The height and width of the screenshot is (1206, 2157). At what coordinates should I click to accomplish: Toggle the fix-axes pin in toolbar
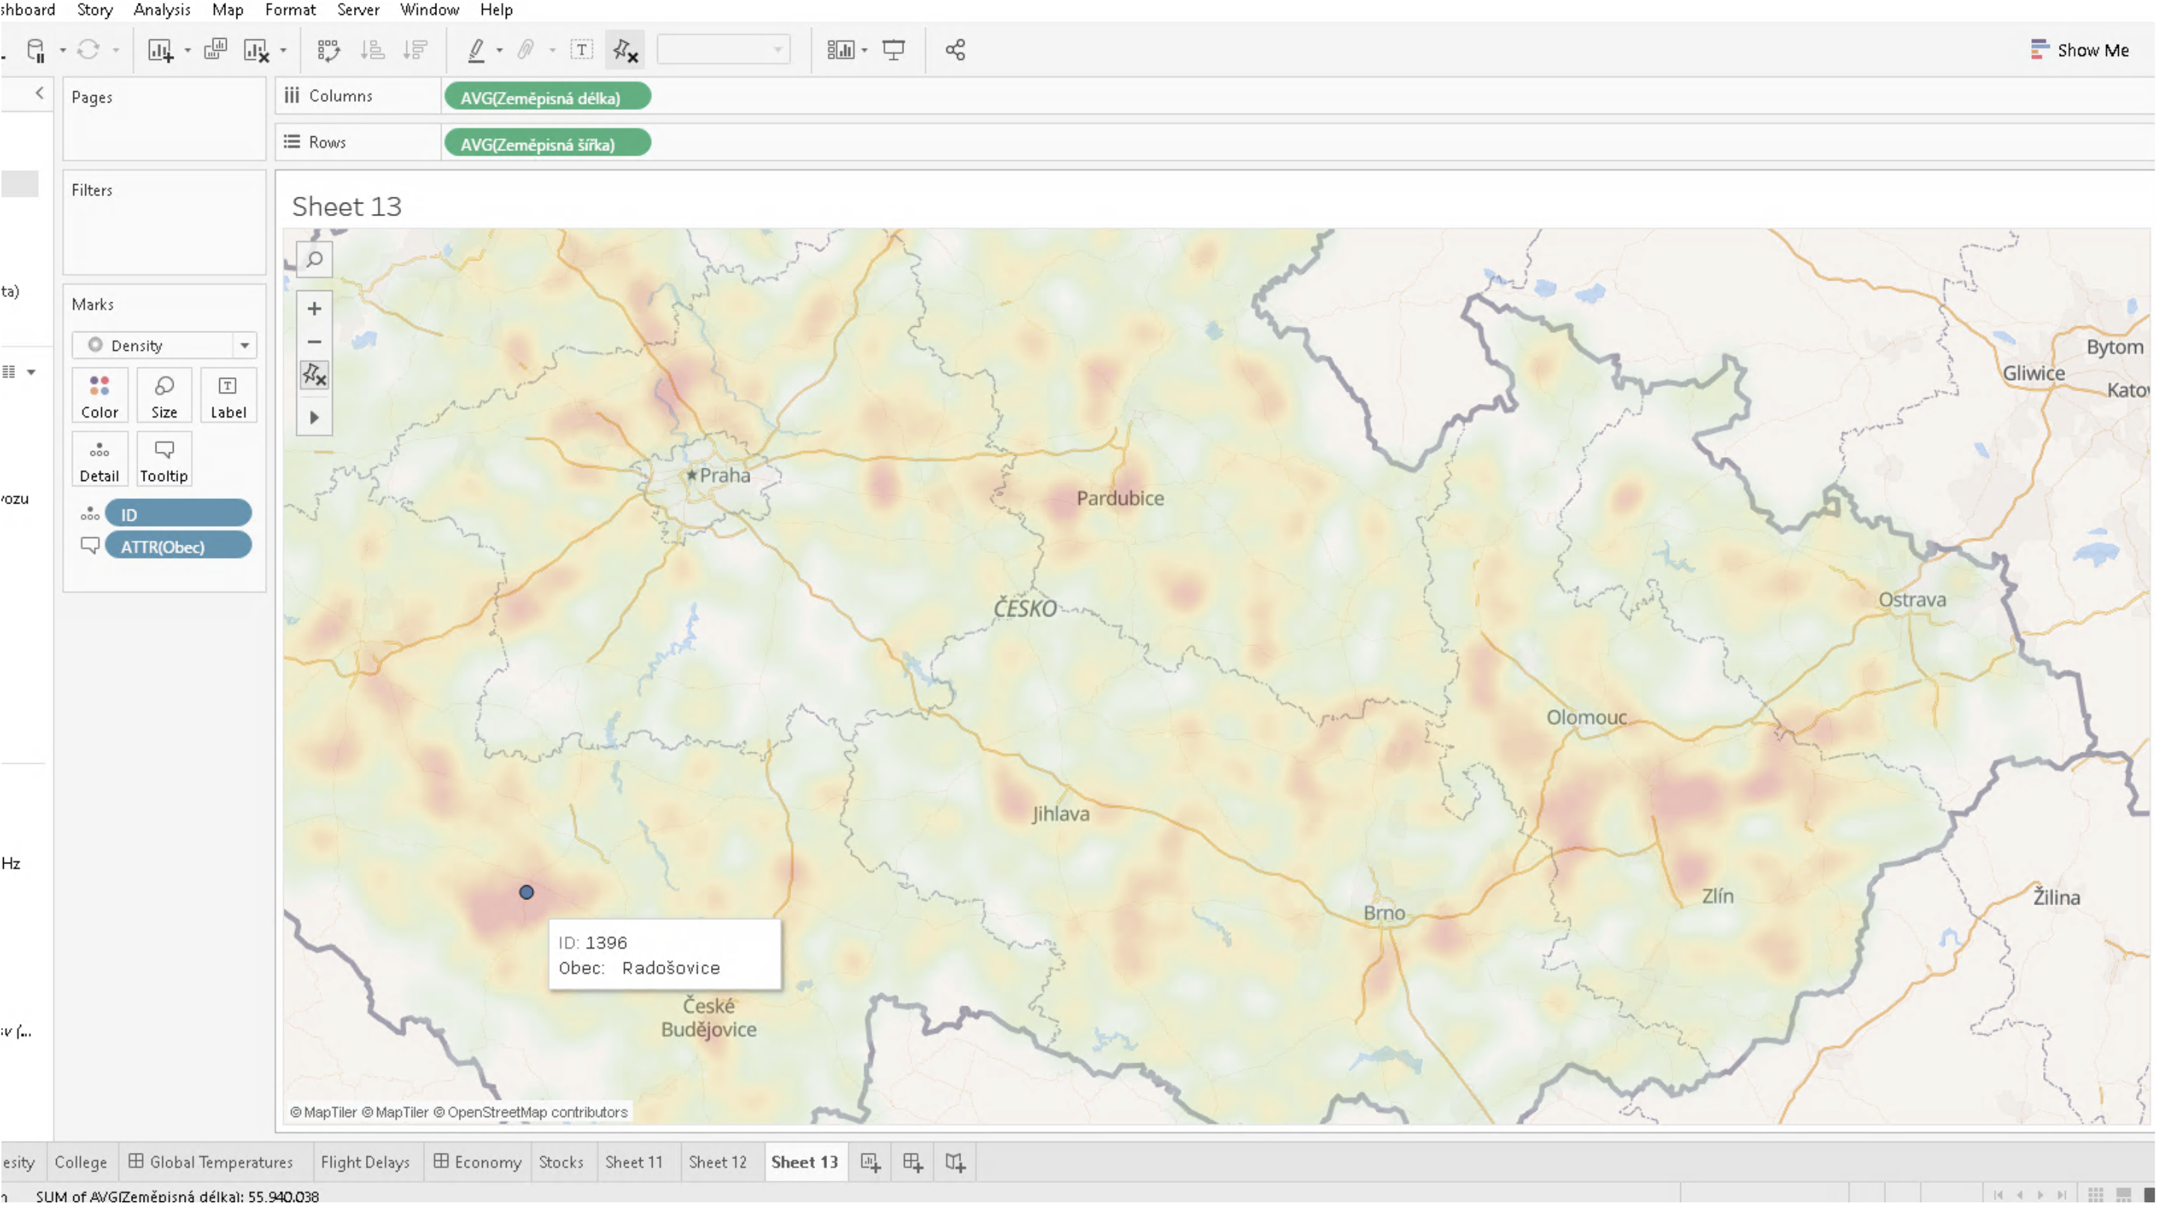pyautogui.click(x=625, y=50)
